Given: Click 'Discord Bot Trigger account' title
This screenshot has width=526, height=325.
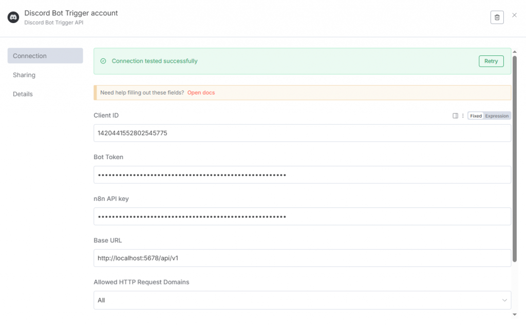Looking at the screenshot, I should click(x=71, y=13).
